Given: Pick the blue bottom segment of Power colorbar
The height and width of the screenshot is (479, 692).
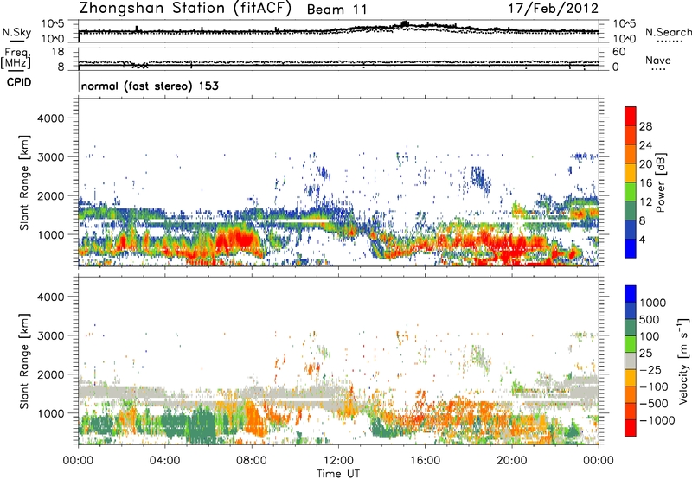Looking at the screenshot, I should coord(631,248).
